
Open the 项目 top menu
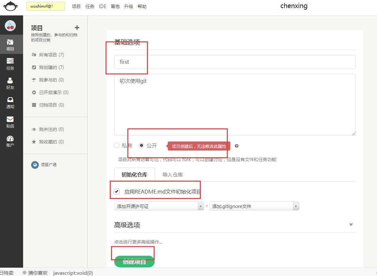[x=76, y=6]
